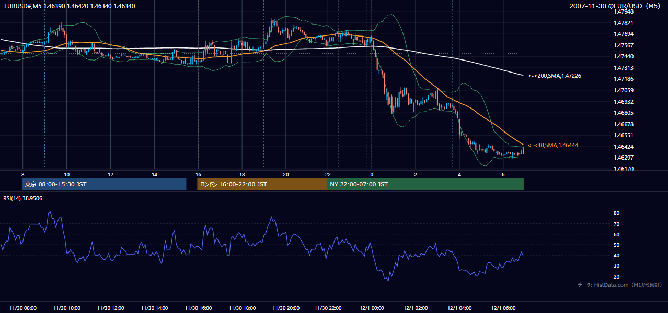Viewport: 668px width, 313px height.
Task: Click hour tick 14 under price chart
Action: [x=154, y=174]
